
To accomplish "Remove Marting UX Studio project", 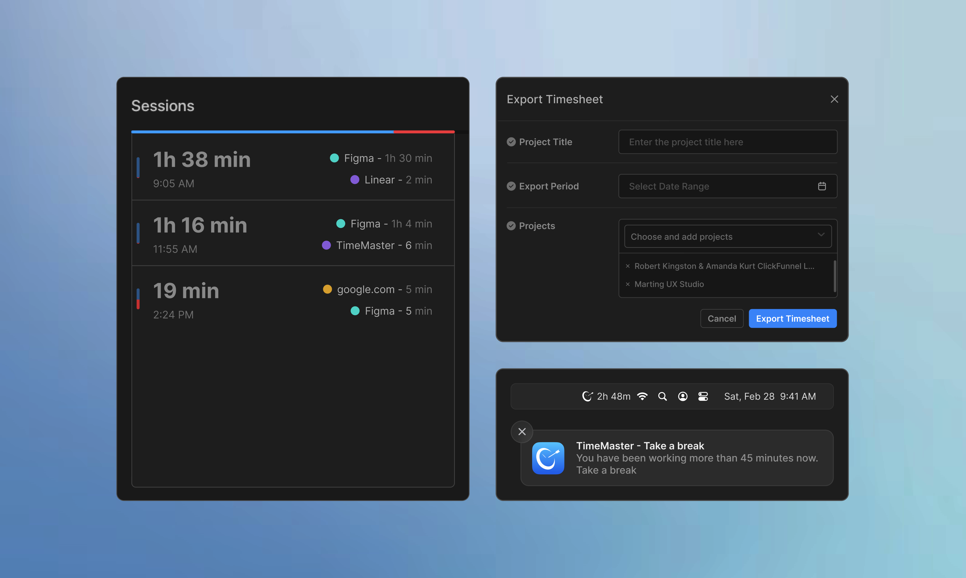I will click(627, 284).
